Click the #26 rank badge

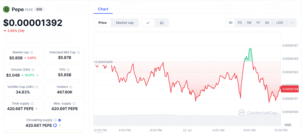click(x=39, y=9)
